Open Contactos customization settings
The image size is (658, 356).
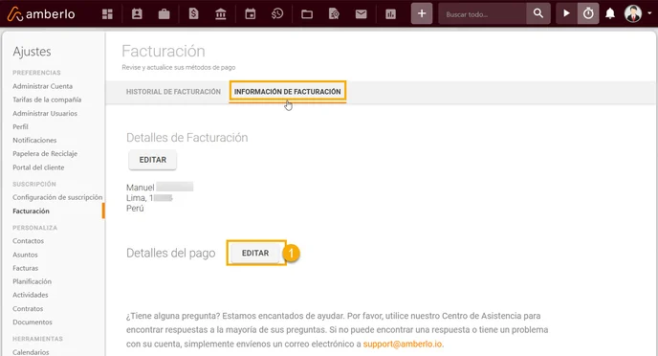click(x=28, y=241)
